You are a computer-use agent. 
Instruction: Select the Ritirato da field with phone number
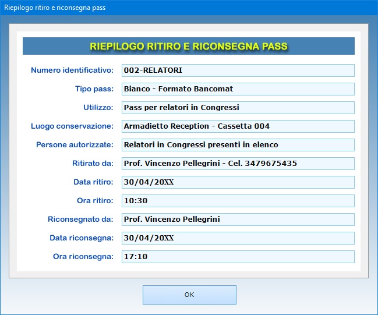point(238,164)
